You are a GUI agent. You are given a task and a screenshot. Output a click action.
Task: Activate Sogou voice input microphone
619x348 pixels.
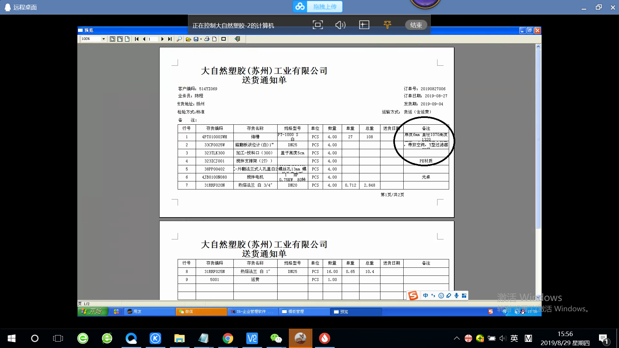(x=457, y=295)
